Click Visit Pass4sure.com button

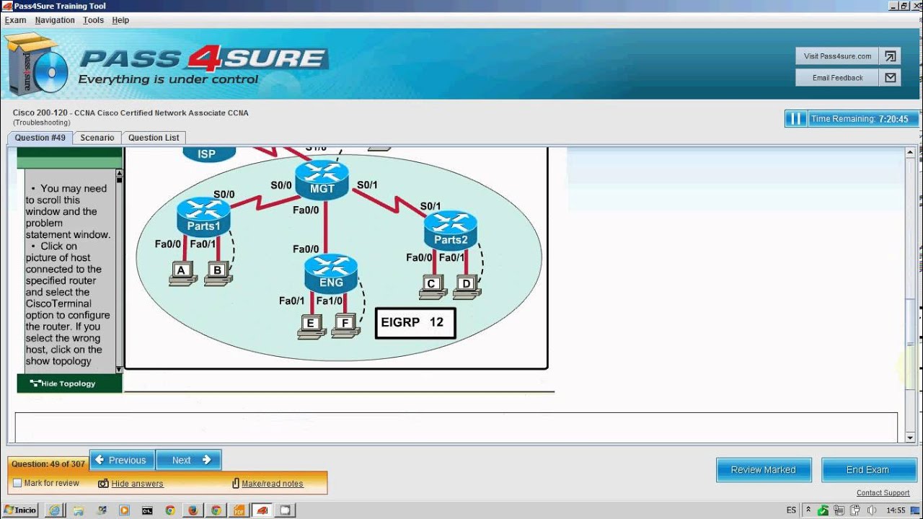click(x=838, y=56)
